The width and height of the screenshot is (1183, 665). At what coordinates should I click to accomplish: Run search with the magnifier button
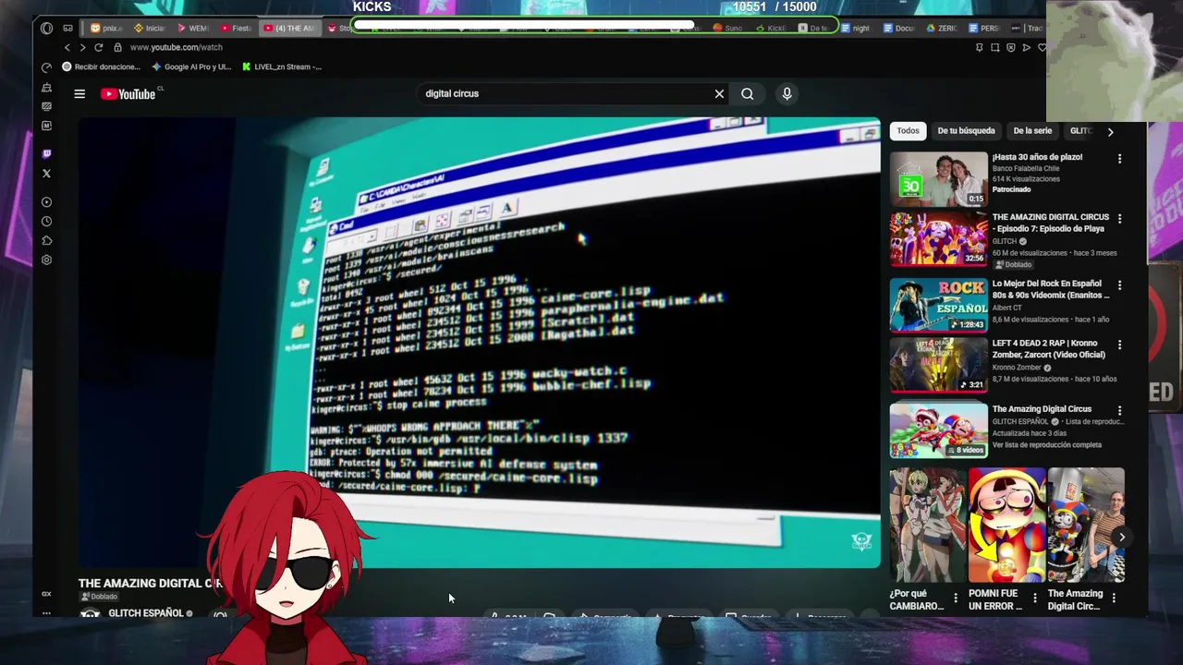tap(747, 93)
